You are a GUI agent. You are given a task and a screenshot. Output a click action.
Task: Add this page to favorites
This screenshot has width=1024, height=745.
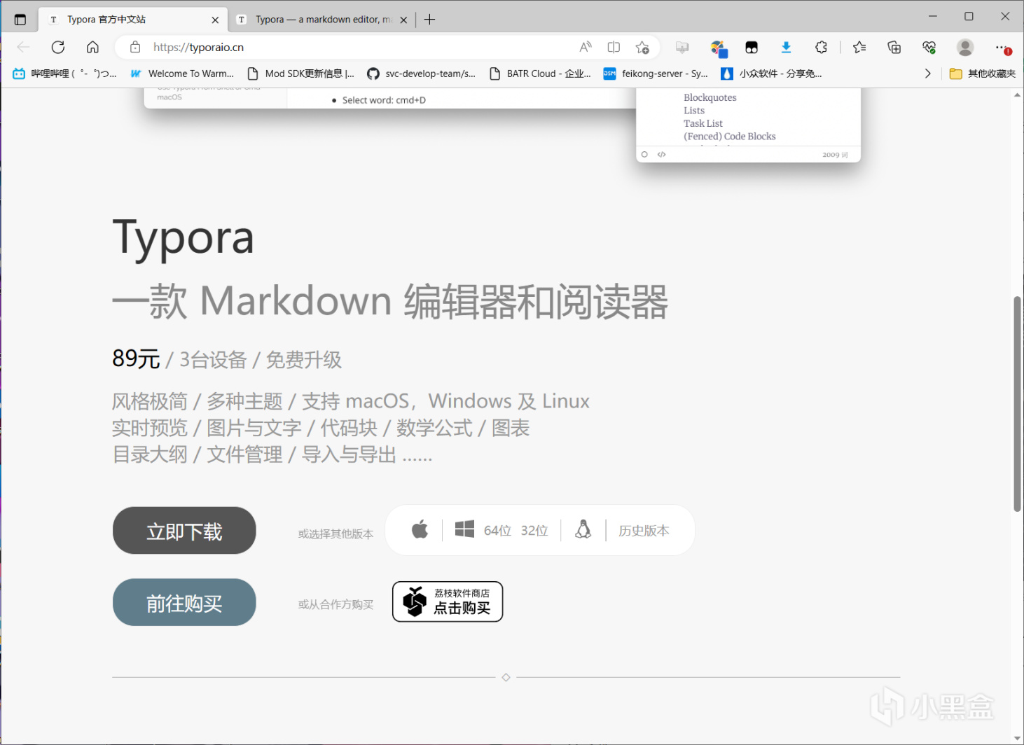pyautogui.click(x=642, y=47)
